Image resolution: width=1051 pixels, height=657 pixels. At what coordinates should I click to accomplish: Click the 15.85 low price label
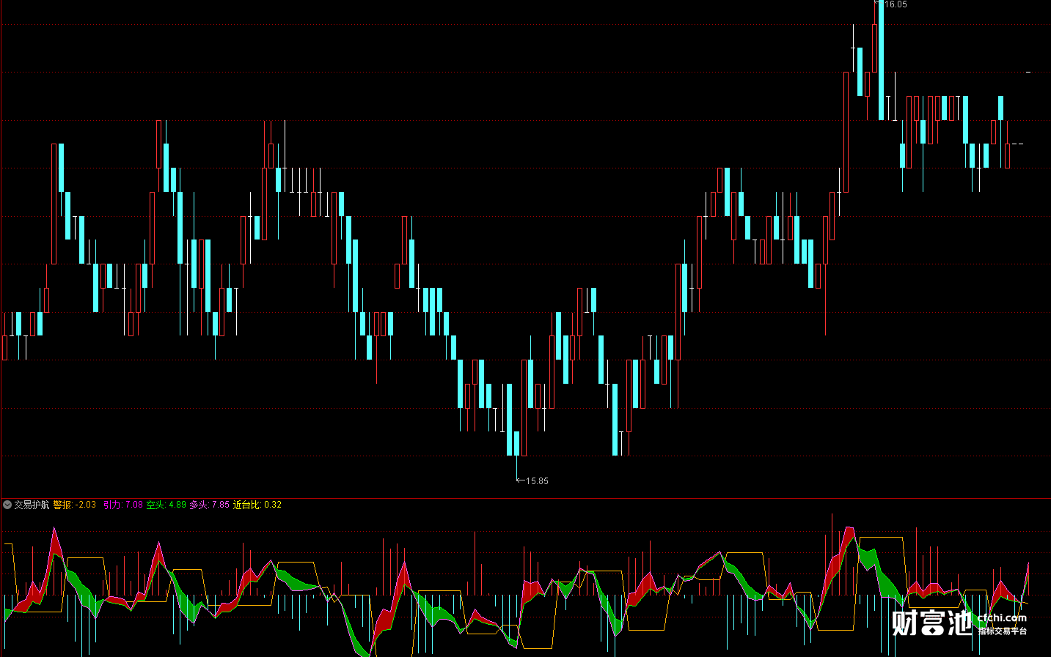537,481
